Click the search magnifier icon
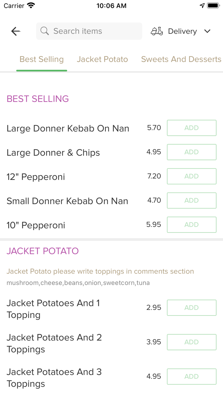223x396 pixels. pos(44,31)
